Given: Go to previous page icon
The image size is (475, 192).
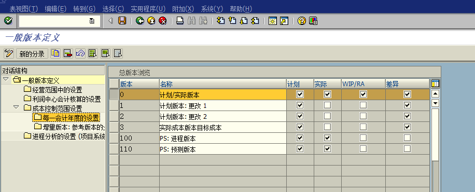Looking at the screenshot, I should click(232, 21).
